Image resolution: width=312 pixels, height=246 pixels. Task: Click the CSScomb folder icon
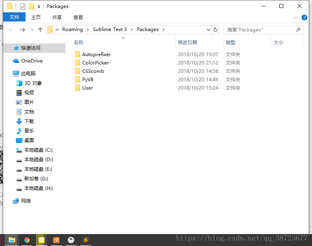(77, 71)
